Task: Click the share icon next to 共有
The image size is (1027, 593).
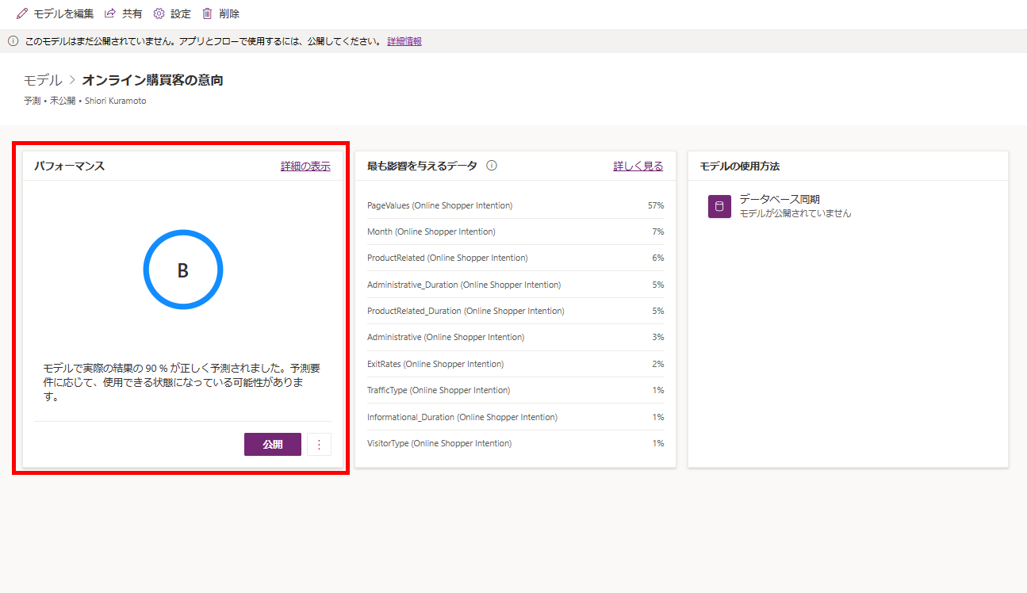Action: point(111,13)
